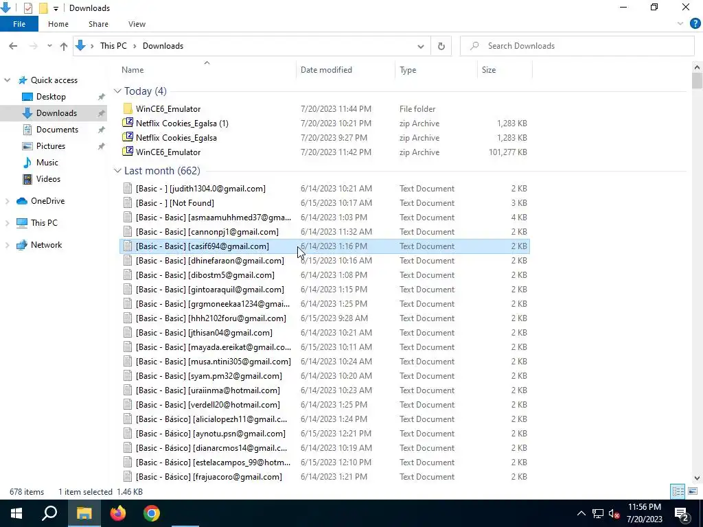Image resolution: width=703 pixels, height=527 pixels.
Task: Click the Properties quick access toolbar icon
Action: [27, 8]
